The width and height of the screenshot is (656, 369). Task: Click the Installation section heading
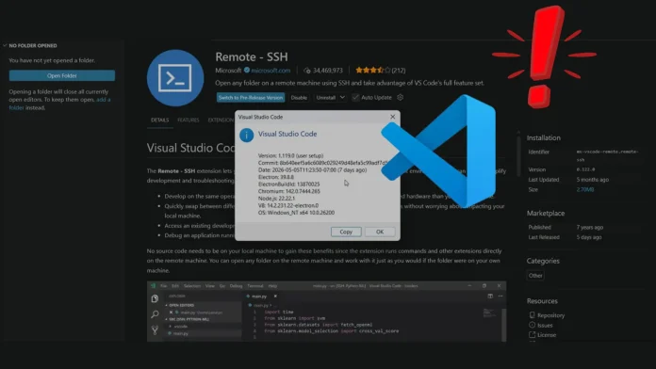click(544, 137)
